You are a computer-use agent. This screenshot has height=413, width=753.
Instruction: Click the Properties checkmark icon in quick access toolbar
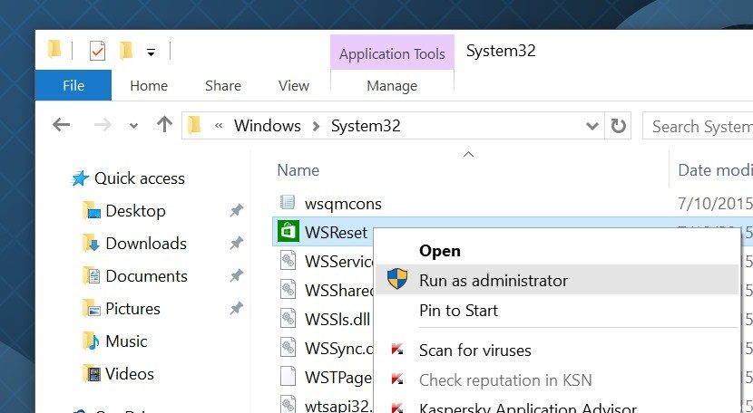pyautogui.click(x=97, y=51)
